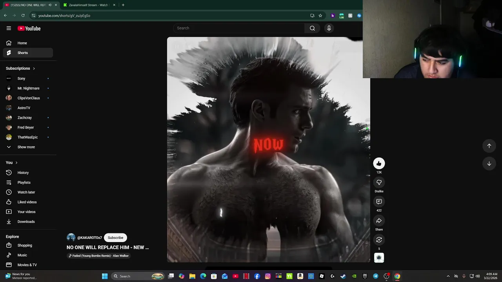Screen dimensions: 502x282
Task: Go back in browser history
Action: coord(5,16)
